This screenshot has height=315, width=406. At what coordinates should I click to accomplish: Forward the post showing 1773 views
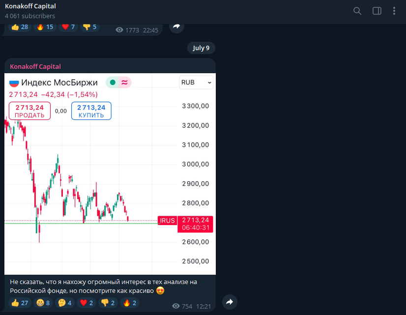point(176,27)
